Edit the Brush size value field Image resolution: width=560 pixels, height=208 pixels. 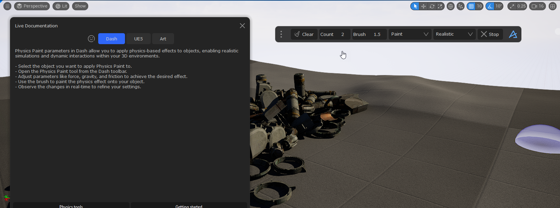coord(369,34)
